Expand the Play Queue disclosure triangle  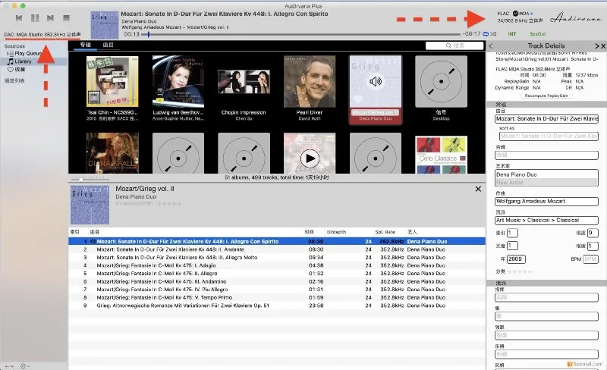pos(8,53)
